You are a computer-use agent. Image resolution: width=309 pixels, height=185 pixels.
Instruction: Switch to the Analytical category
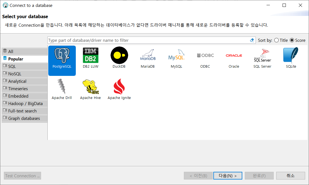point(25,81)
